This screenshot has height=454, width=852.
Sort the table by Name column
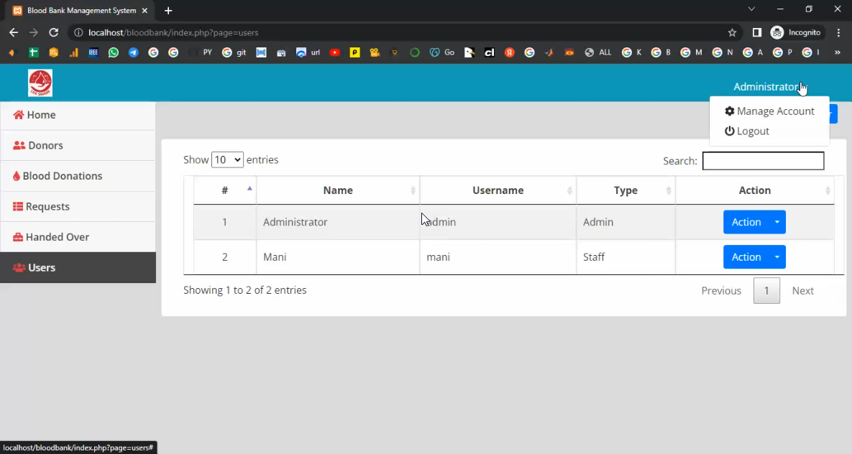pos(338,190)
